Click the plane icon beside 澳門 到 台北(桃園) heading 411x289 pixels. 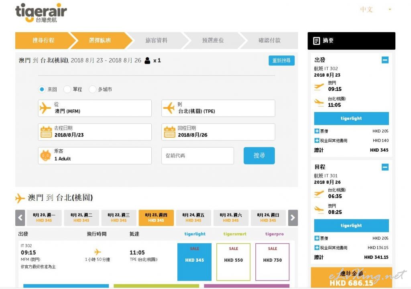(20, 198)
